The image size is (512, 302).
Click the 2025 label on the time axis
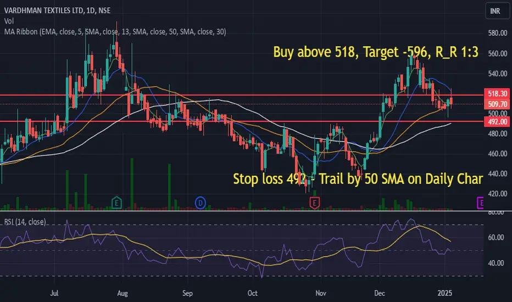445,293
